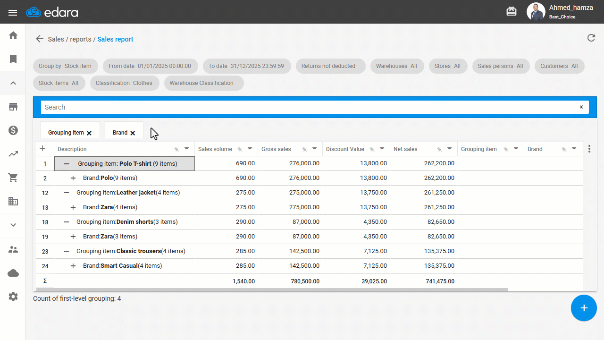Click the plus icon in the table header
Viewport: 604px width, 340px height.
pos(42,148)
